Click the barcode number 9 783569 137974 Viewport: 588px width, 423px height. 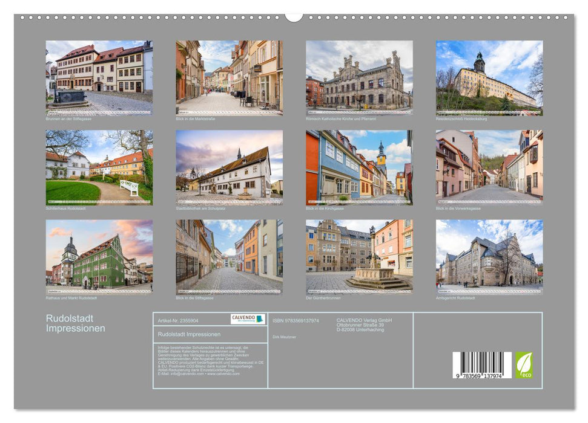(x=480, y=376)
